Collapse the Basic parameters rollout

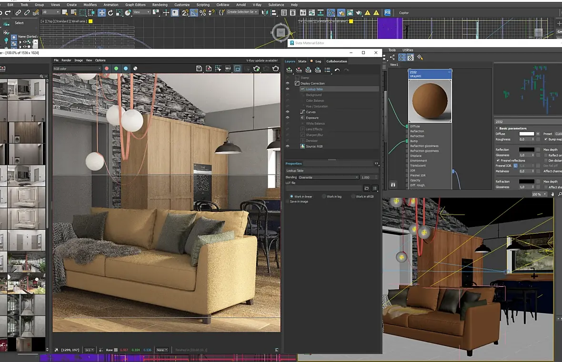click(x=512, y=128)
